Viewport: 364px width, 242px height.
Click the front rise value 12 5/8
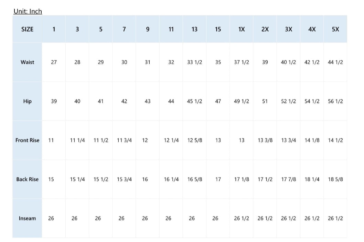[194, 140]
